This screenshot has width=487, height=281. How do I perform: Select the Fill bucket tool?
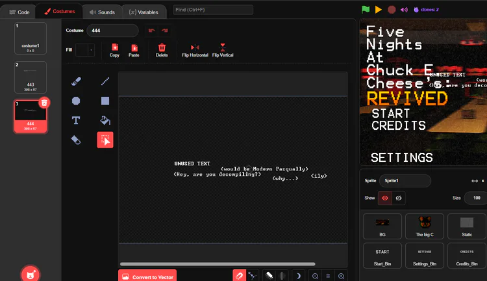[x=105, y=120]
